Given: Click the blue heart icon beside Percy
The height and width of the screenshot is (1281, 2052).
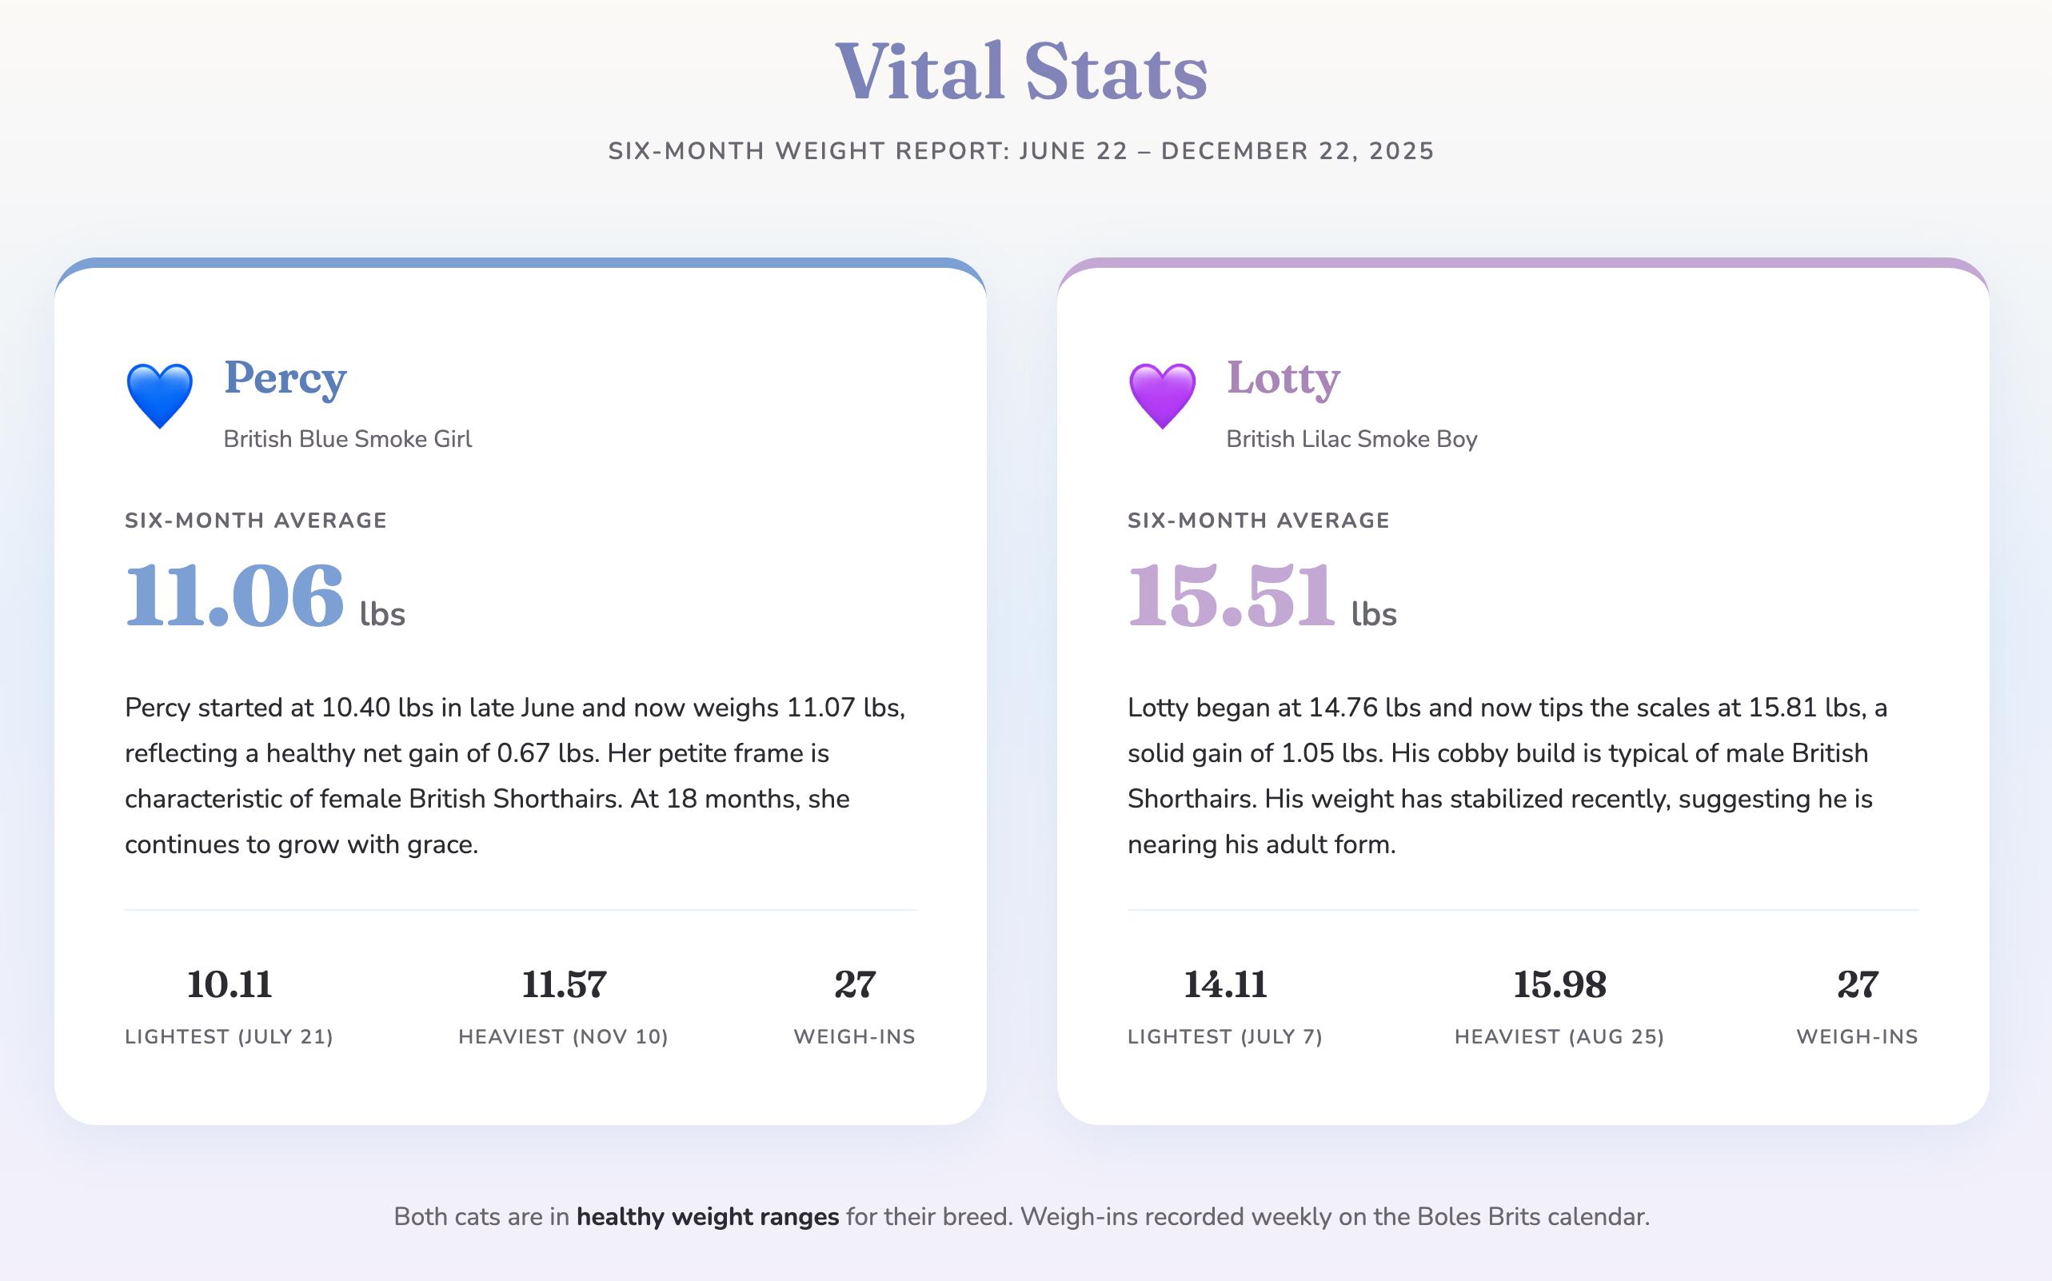Looking at the screenshot, I should click(159, 396).
